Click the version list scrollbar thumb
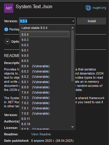The image size is (109, 145). [72, 56]
